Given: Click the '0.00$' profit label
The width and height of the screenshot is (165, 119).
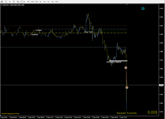Looking at the screenshot, I should coord(153,112).
